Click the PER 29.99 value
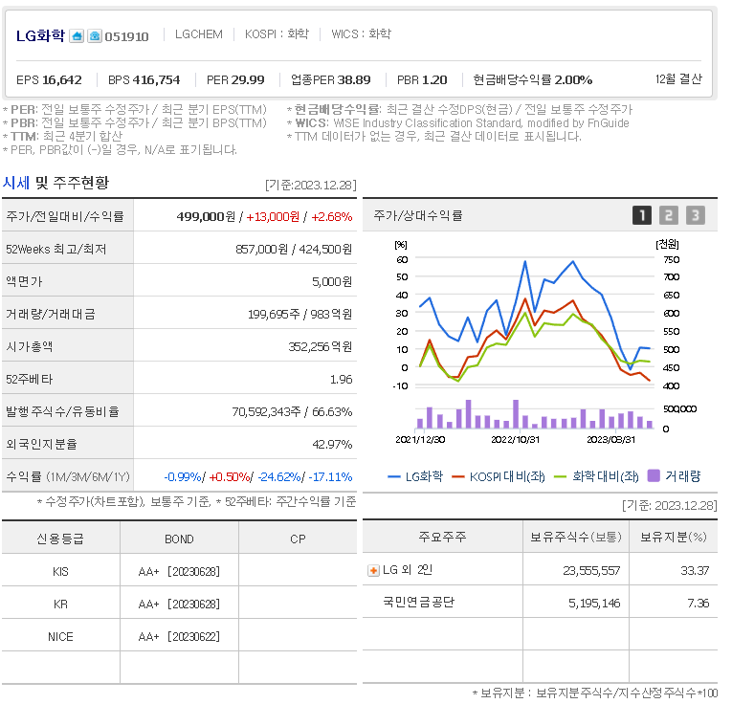The width and height of the screenshot is (732, 704). pos(235,80)
